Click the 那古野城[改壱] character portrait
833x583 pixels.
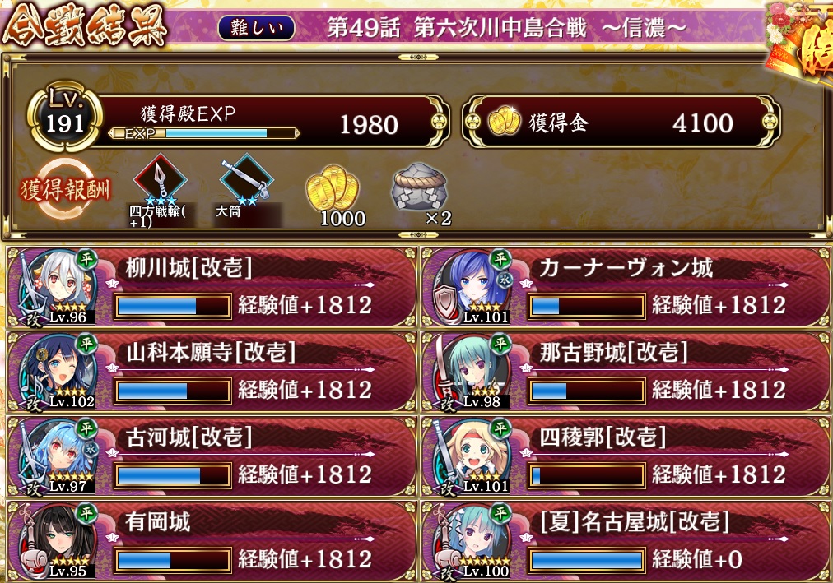point(471,371)
